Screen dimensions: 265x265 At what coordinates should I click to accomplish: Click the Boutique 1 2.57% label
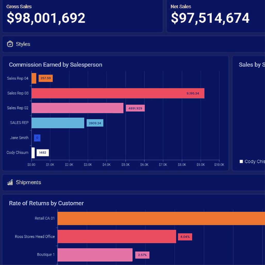click(x=142, y=255)
